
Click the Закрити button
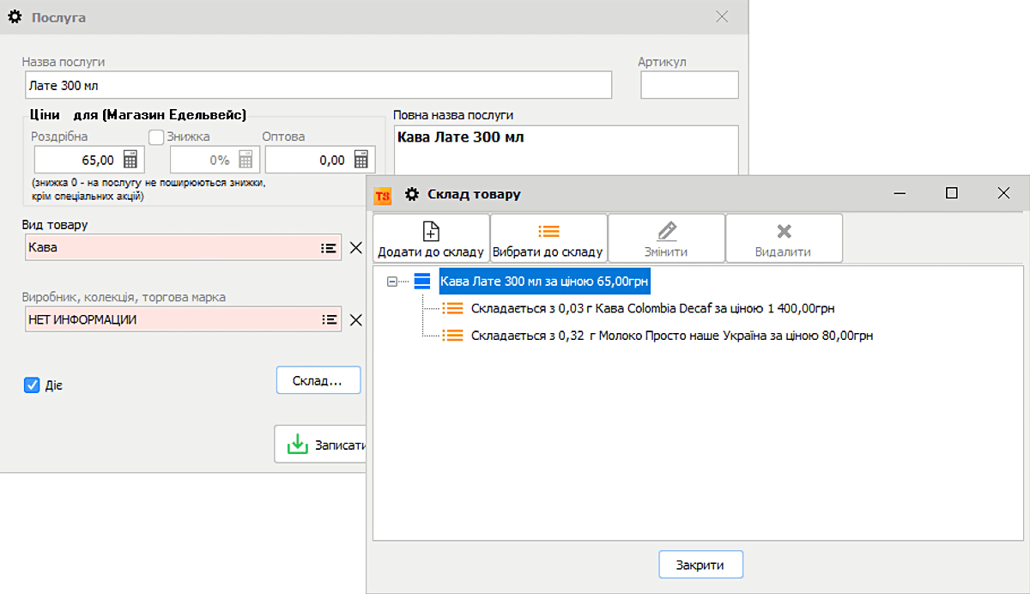click(x=700, y=565)
